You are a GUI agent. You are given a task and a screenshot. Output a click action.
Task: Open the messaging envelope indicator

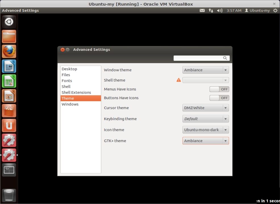(x=202, y=11)
